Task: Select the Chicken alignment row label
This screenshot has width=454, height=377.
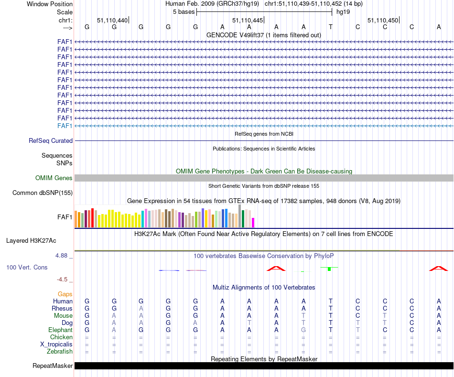Action: click(x=61, y=337)
